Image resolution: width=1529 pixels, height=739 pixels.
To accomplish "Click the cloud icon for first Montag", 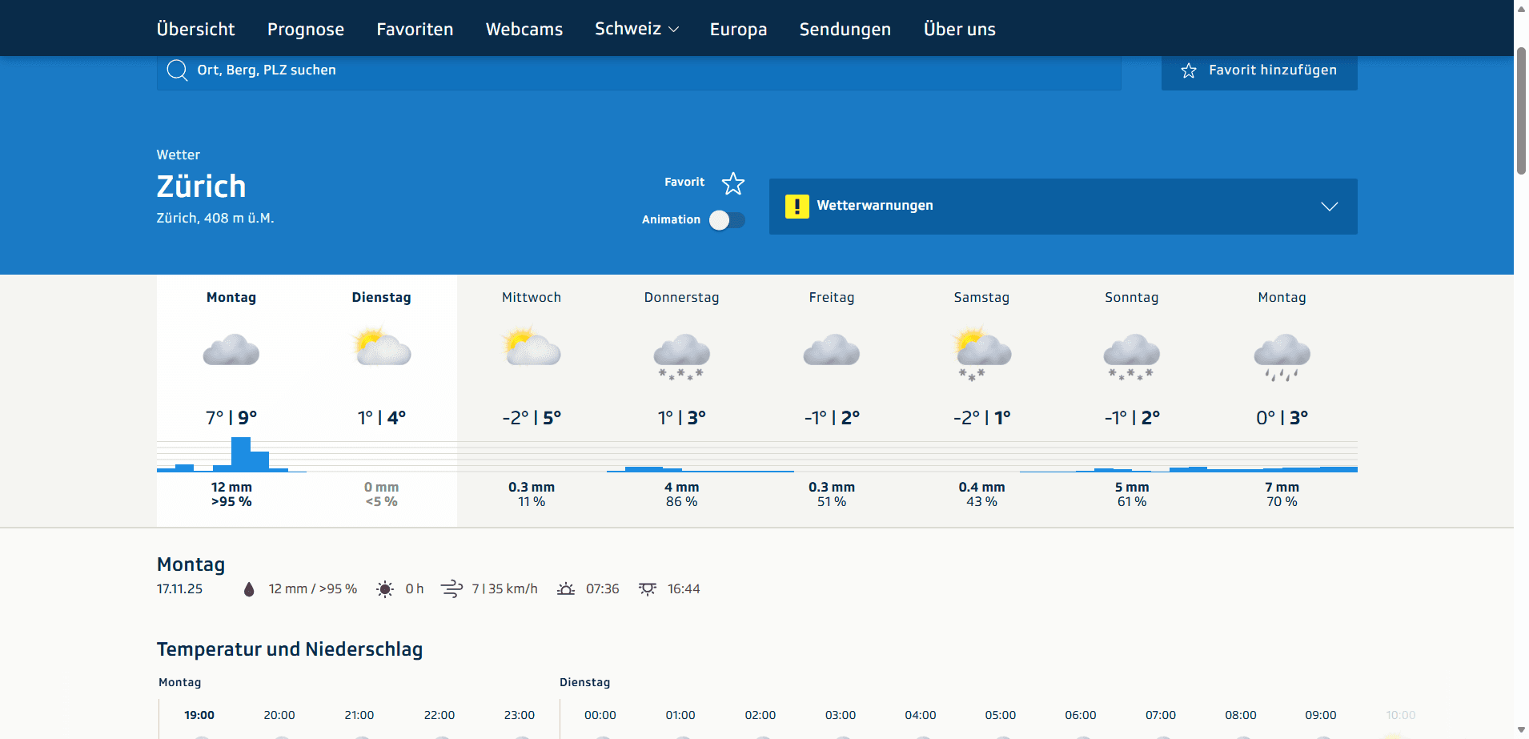I will click(231, 351).
